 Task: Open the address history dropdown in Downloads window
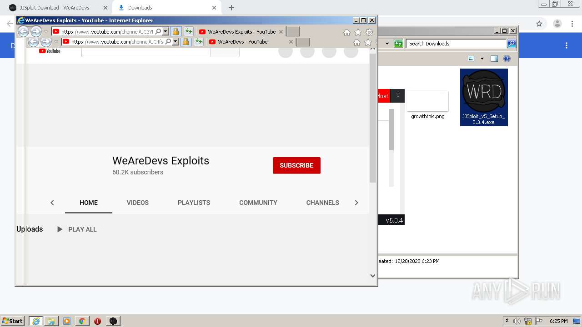[x=387, y=44]
